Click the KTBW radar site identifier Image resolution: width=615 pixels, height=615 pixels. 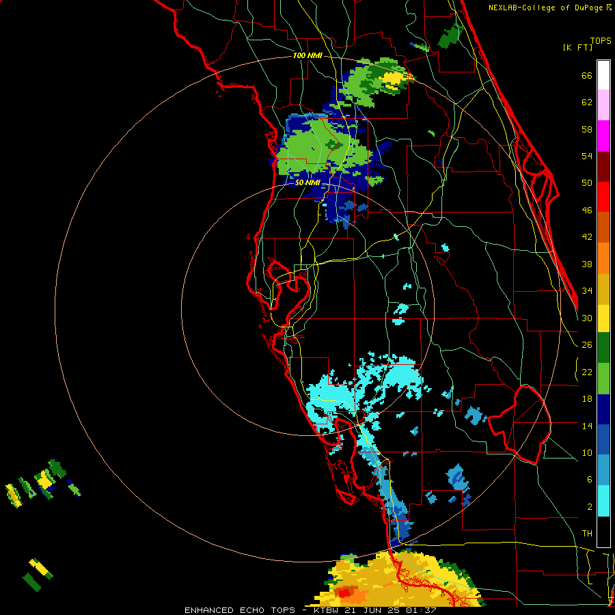(x=327, y=610)
